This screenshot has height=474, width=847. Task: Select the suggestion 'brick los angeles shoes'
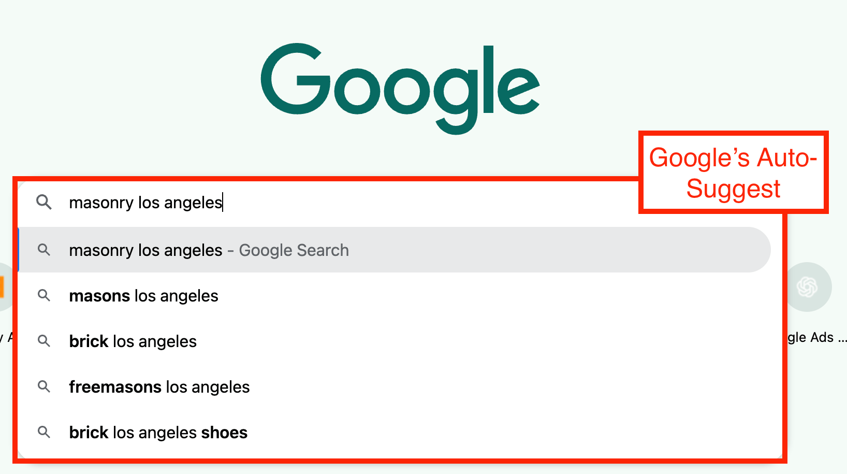[158, 432]
